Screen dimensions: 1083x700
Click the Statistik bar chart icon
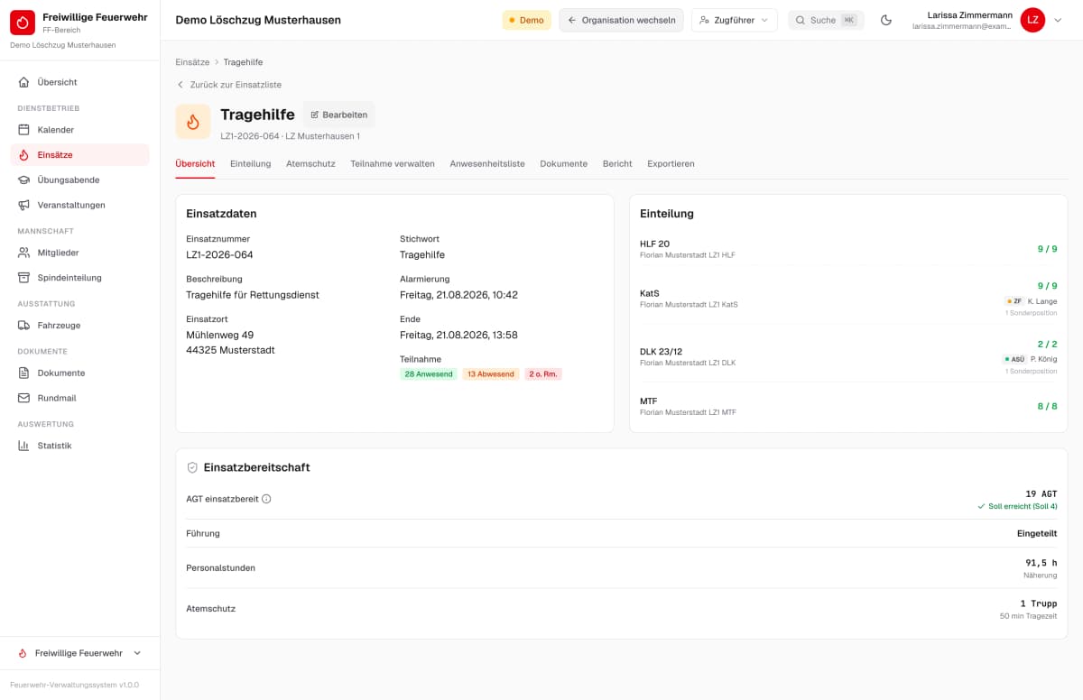coord(24,446)
